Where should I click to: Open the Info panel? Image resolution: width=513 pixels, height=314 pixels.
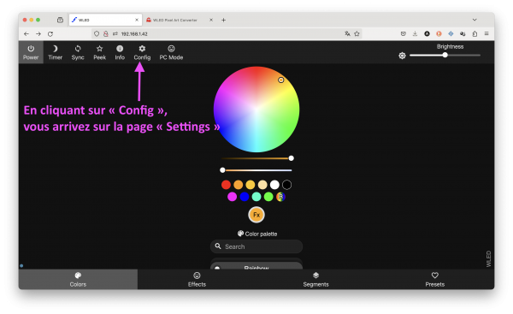pyautogui.click(x=120, y=52)
